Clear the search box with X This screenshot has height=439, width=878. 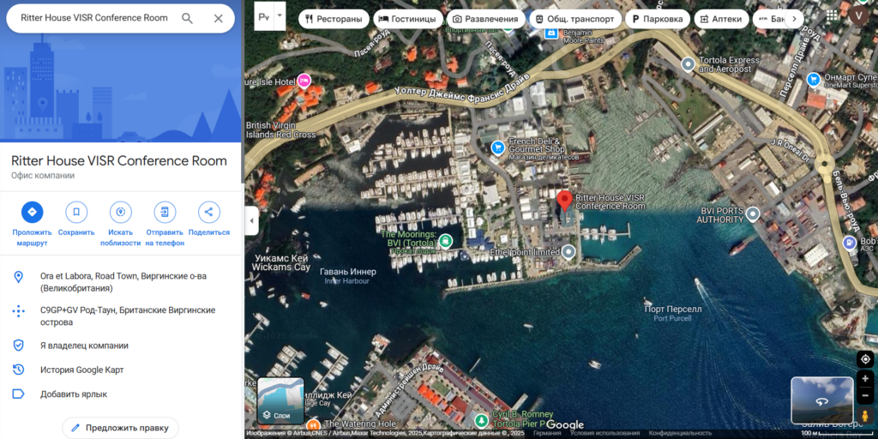[218, 18]
